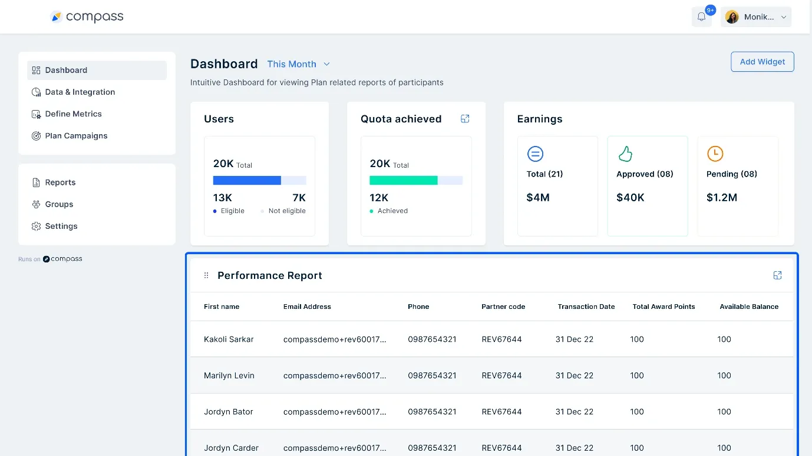Click the Pending earnings clock icon
Screen dimensions: 812x456
pyautogui.click(x=715, y=154)
